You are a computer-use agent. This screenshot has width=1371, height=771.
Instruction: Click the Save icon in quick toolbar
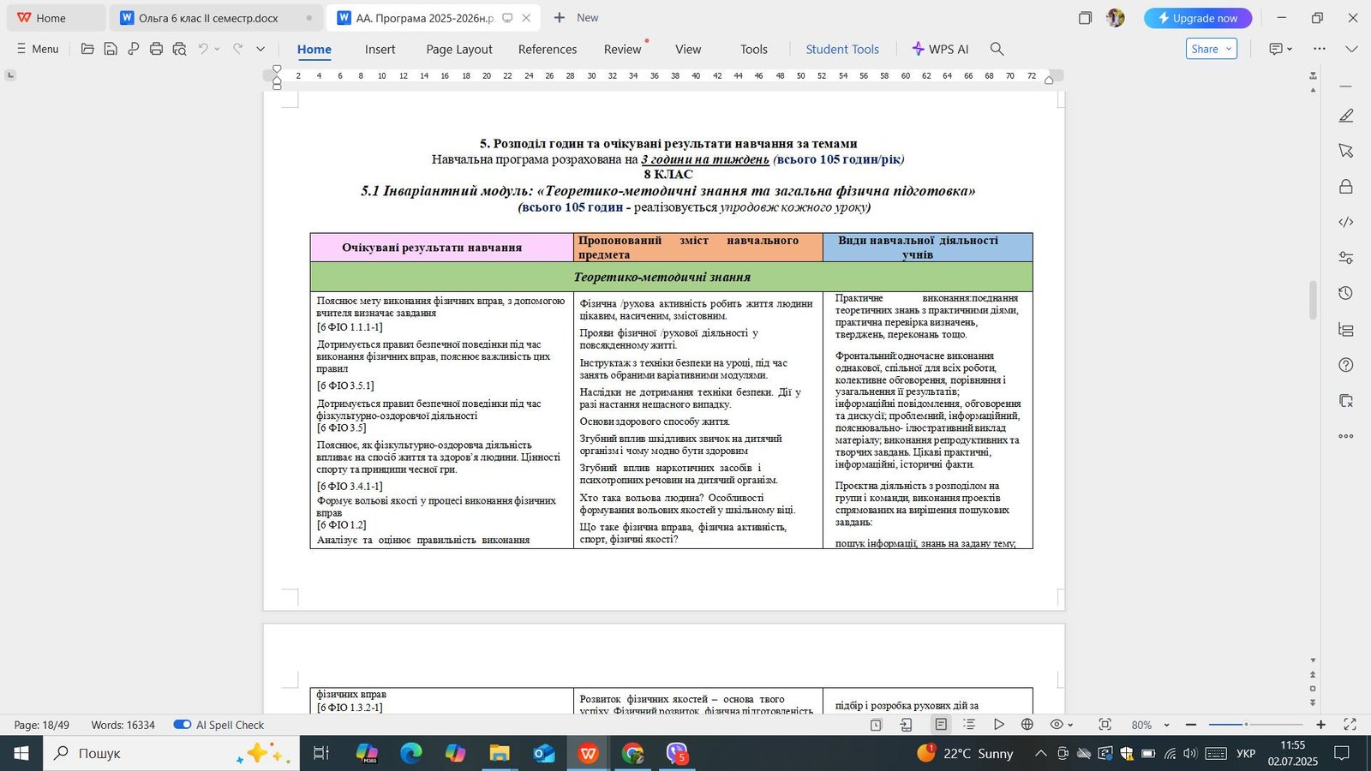111,49
